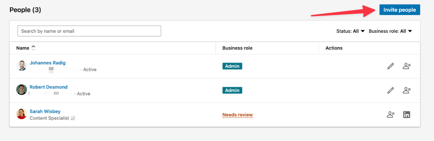Click Admin badge for Robert Desmond

(232, 90)
